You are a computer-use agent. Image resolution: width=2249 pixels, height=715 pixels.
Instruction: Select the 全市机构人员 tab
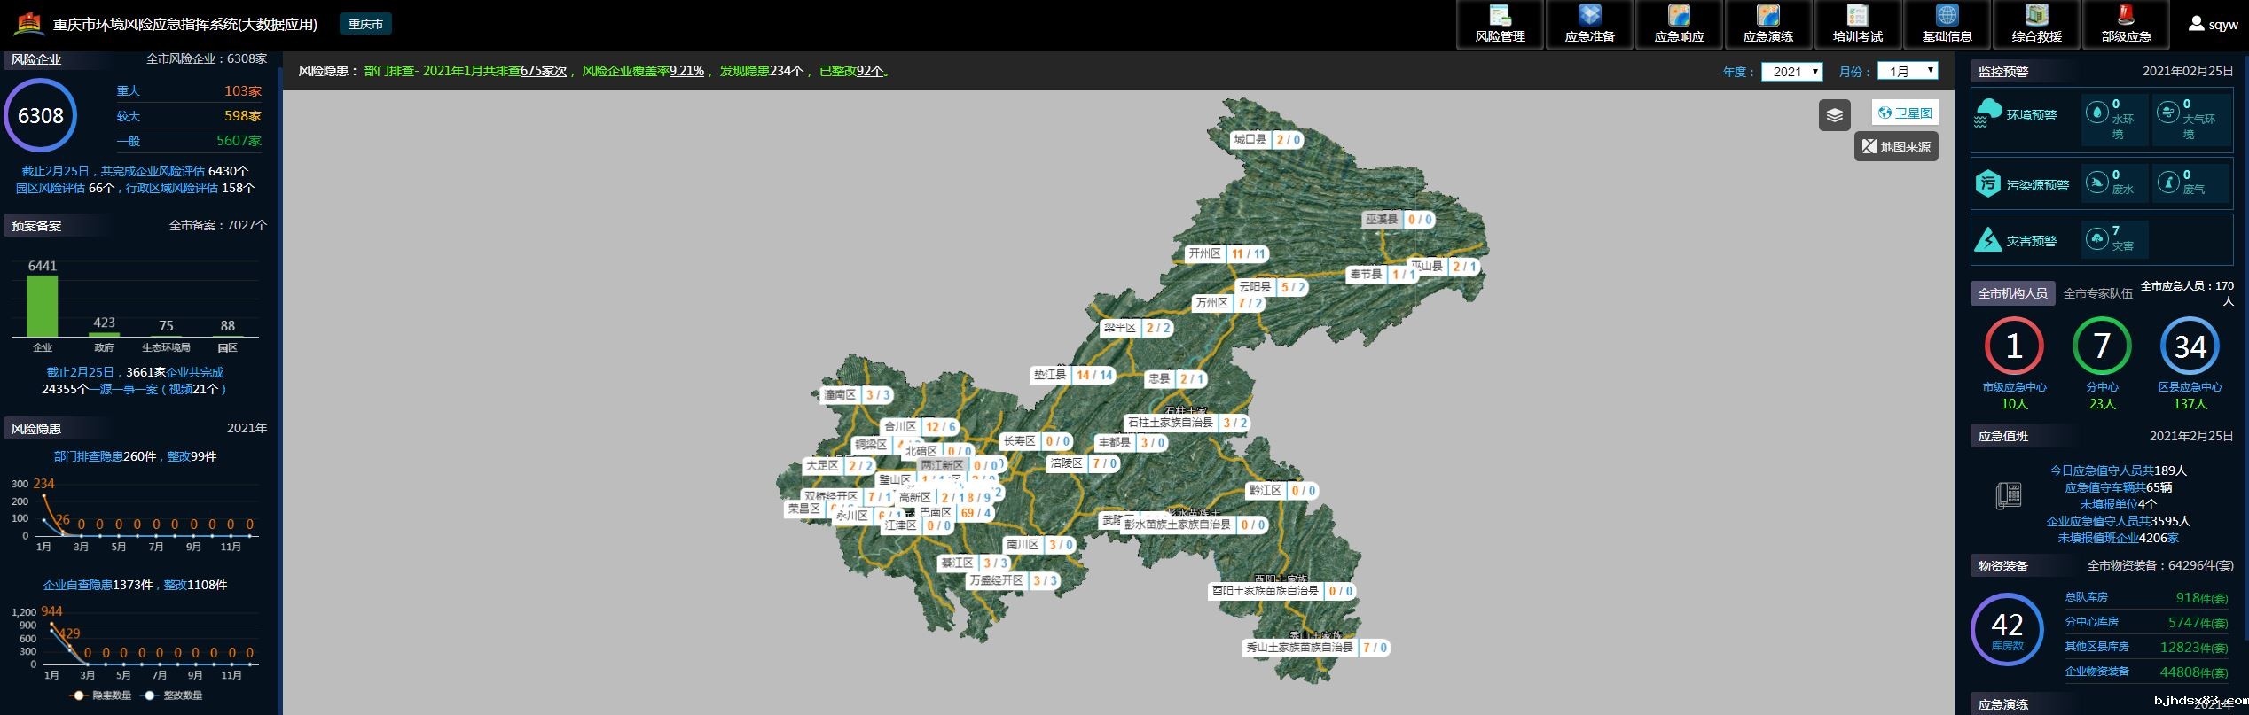coord(2012,293)
